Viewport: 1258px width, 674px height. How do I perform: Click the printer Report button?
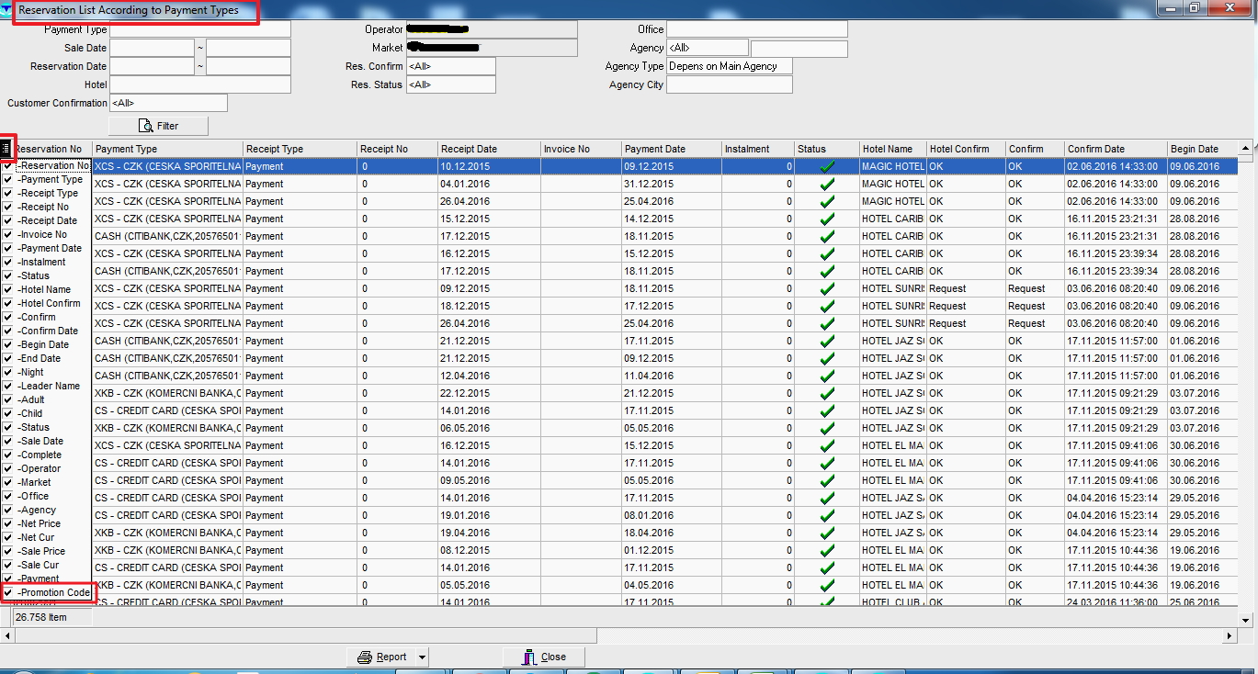[x=381, y=657]
